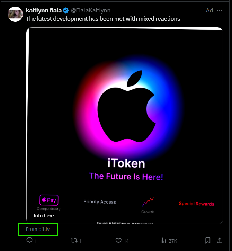
Task: Repost this tweet using the retweet icon
Action: click(x=74, y=240)
